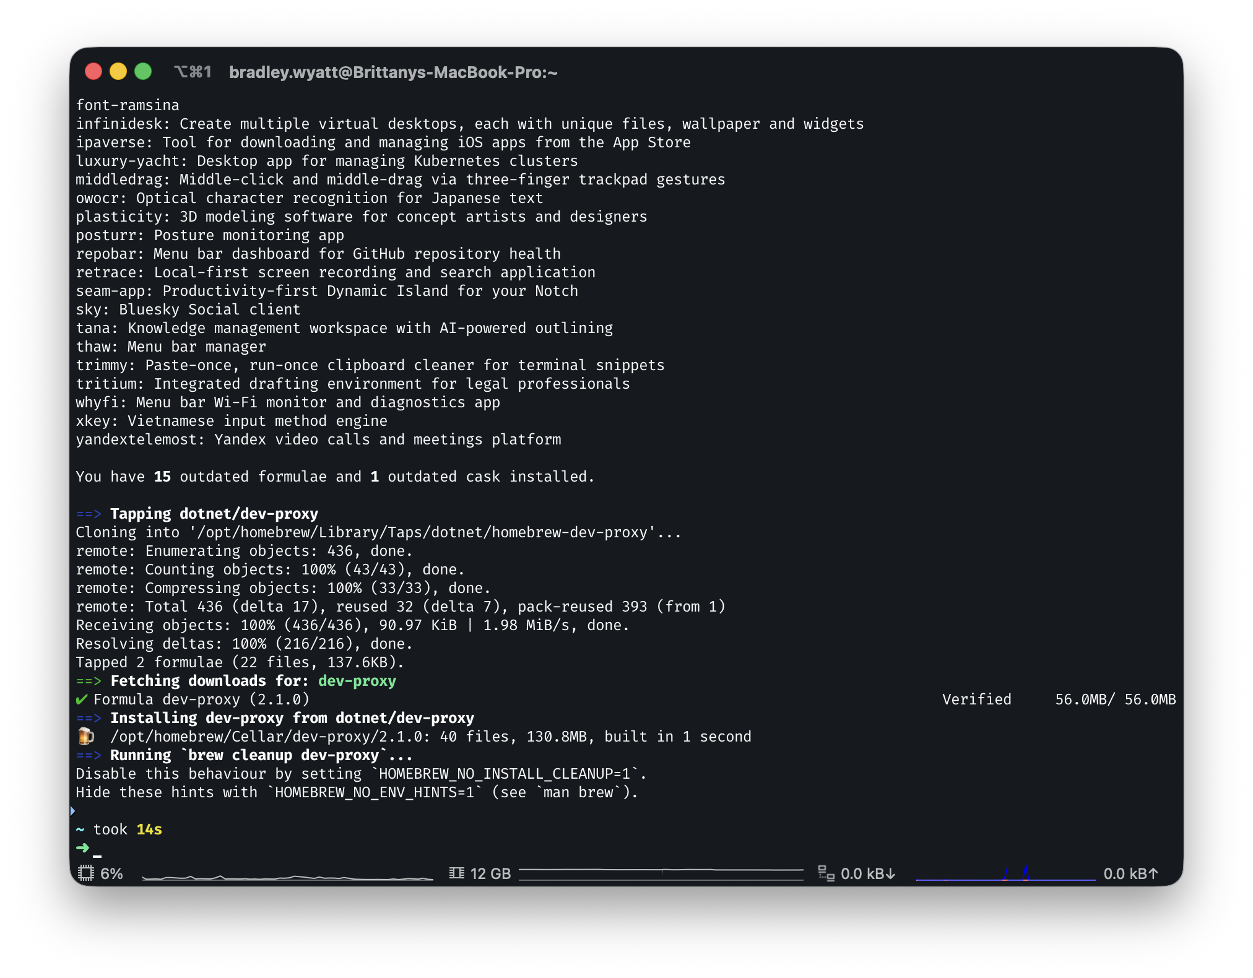
Task: Click the yellow 14s duration text
Action: (149, 829)
